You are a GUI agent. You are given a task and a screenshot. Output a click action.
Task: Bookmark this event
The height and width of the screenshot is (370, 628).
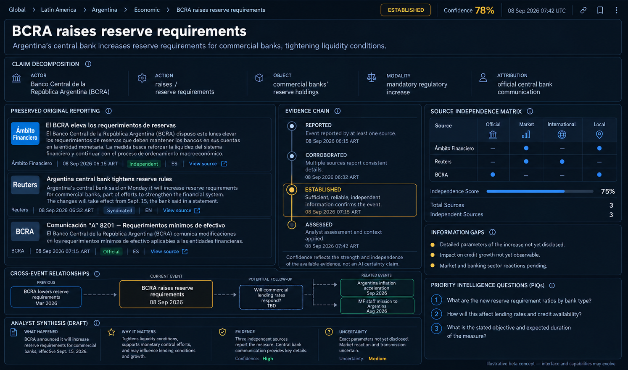tap(600, 10)
